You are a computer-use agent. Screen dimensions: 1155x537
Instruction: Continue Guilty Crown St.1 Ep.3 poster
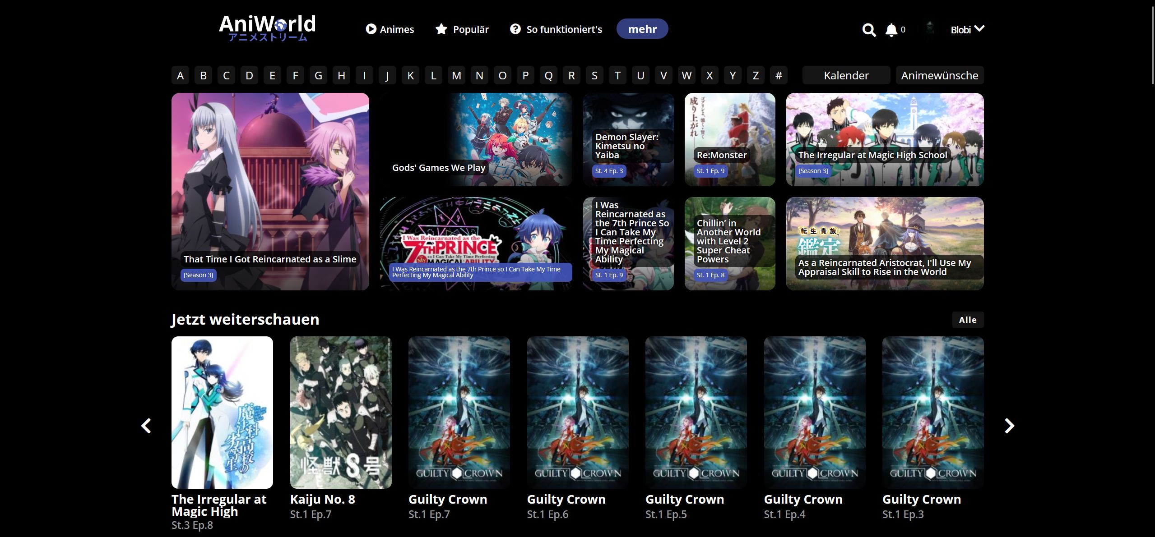pyautogui.click(x=933, y=412)
